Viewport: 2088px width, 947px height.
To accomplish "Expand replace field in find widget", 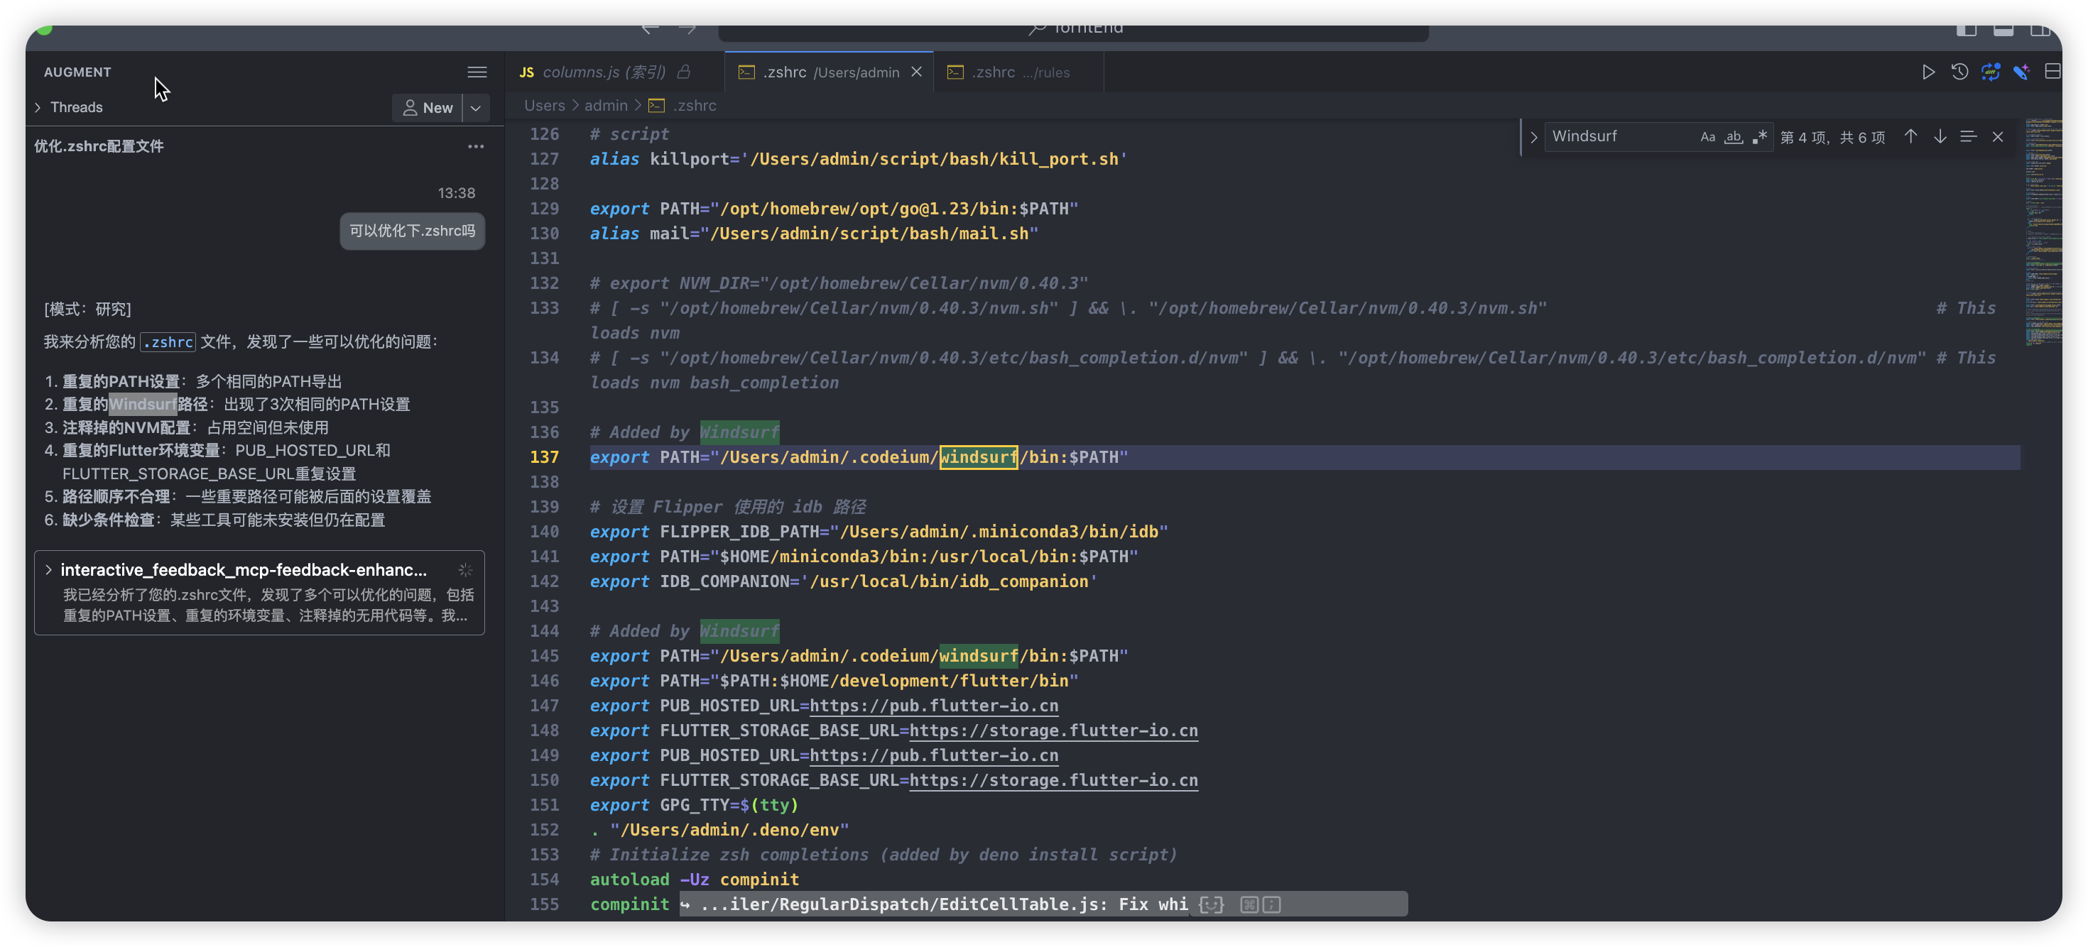I will click(x=1533, y=137).
